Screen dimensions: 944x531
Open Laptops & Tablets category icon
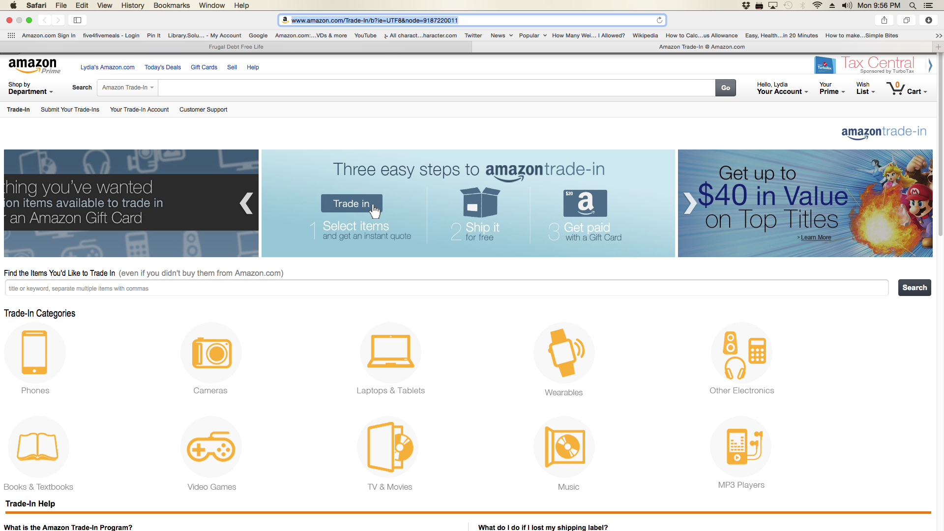tap(390, 353)
